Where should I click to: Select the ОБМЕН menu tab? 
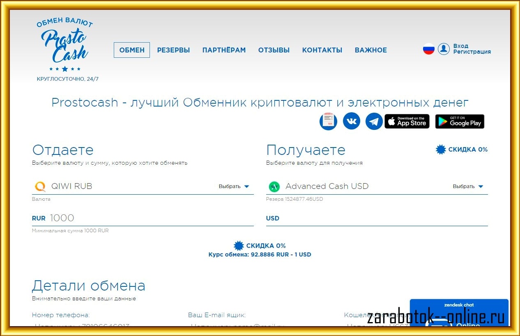(x=132, y=50)
